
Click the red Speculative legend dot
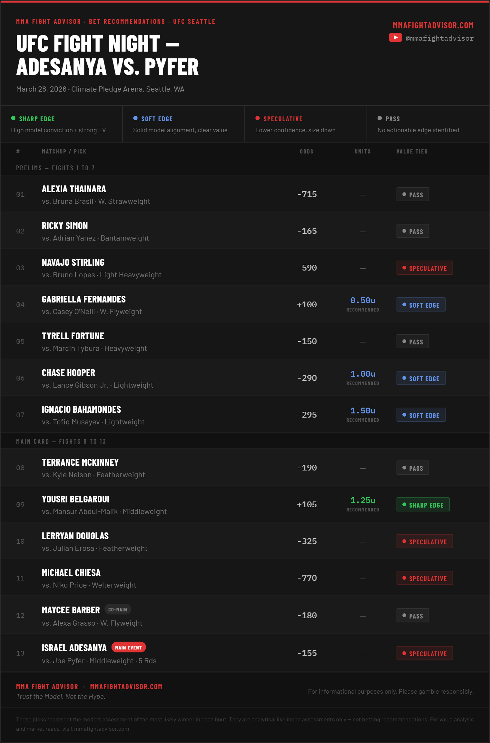(x=258, y=118)
